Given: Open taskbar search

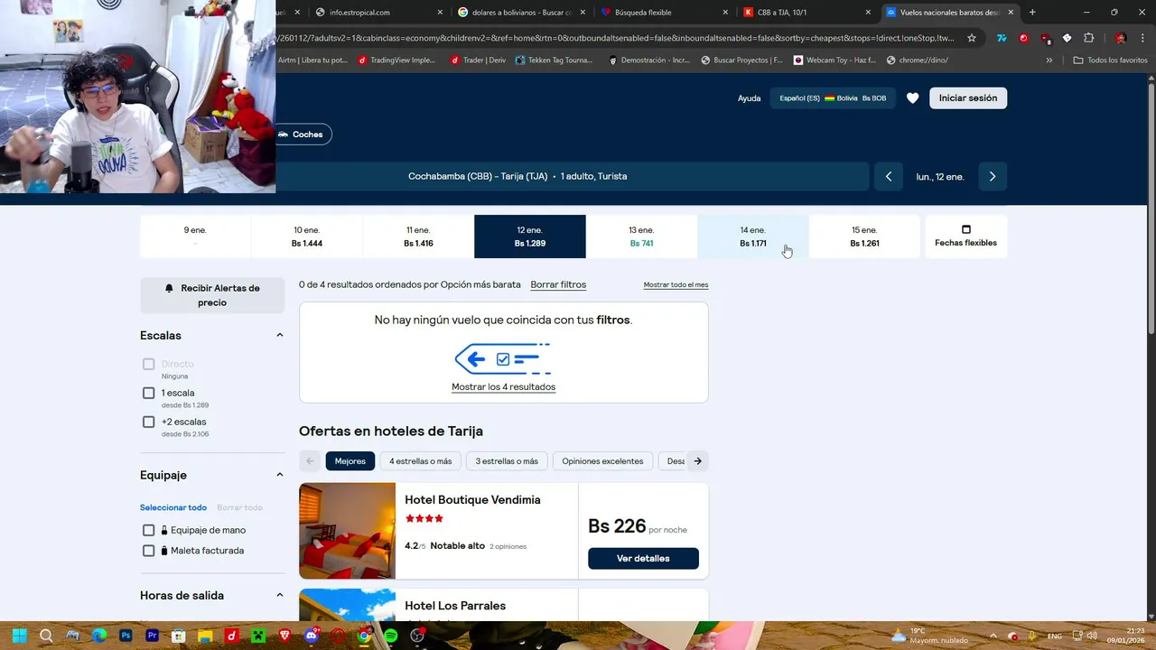Looking at the screenshot, I should (x=46, y=636).
